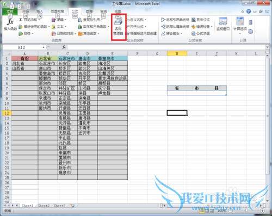Select cell B5 containing 邯郸市

click(48, 79)
